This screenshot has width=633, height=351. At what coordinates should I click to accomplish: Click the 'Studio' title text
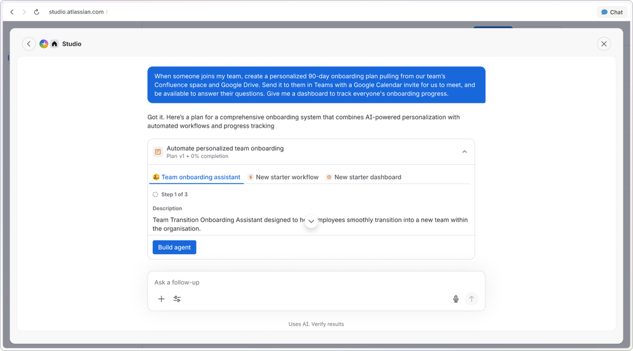click(72, 44)
